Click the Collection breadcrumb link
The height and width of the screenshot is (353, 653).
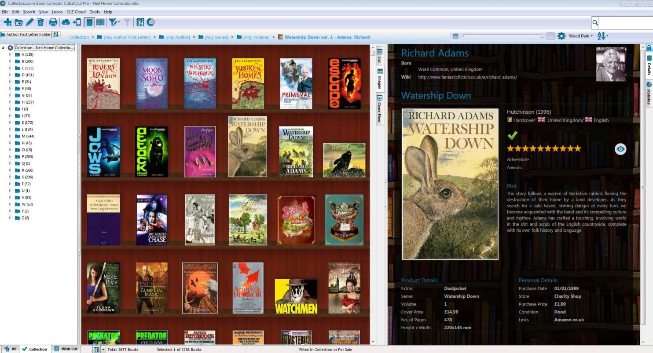[79, 37]
